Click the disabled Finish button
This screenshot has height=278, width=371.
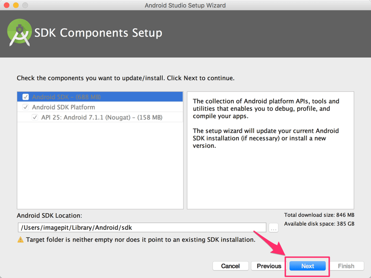(346, 266)
